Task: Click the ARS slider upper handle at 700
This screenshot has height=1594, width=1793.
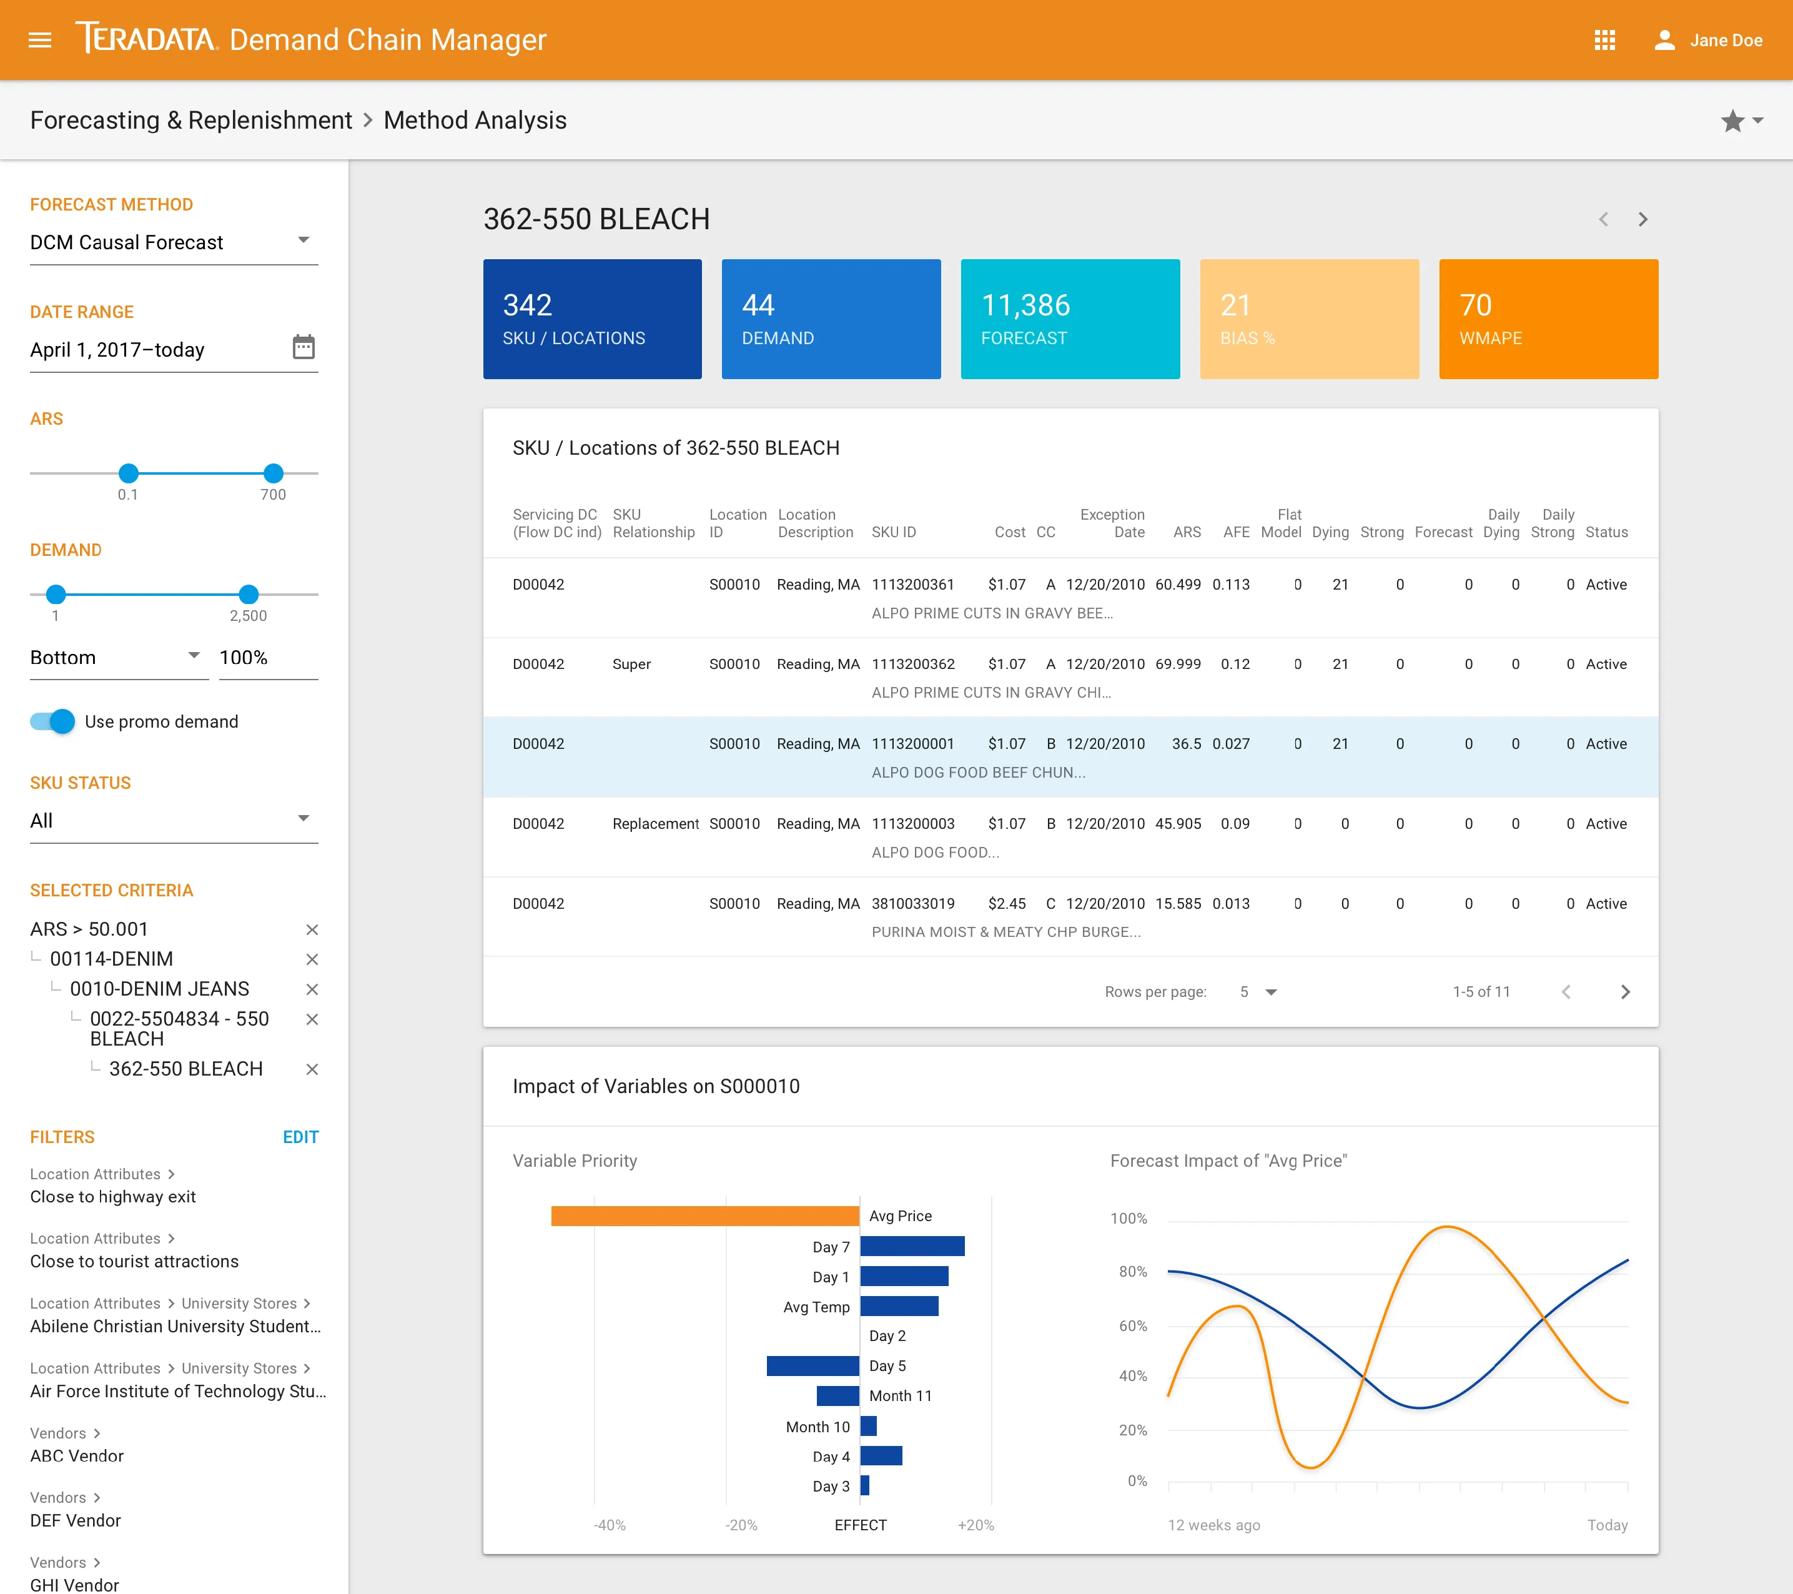Action: click(x=274, y=473)
